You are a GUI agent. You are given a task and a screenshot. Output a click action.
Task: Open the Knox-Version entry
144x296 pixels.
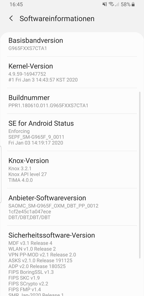tap(72, 170)
